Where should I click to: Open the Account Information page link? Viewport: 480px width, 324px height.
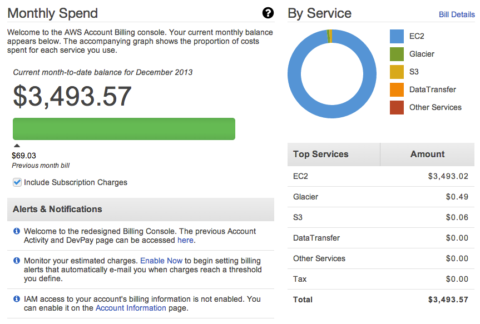pyautogui.click(x=131, y=308)
